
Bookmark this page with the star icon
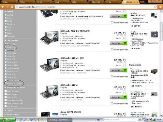tap(155, 7)
